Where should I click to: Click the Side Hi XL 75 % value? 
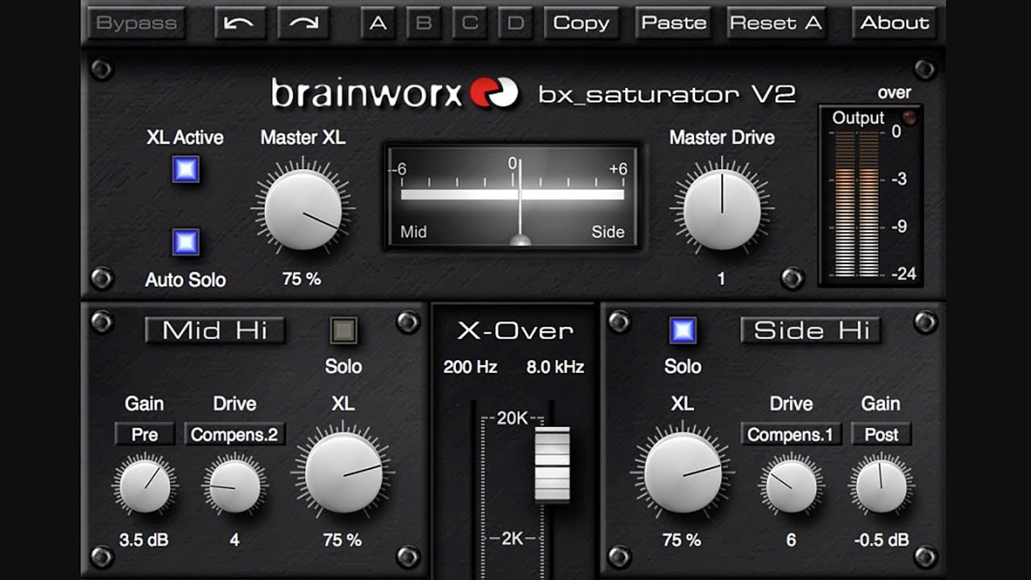click(x=682, y=541)
